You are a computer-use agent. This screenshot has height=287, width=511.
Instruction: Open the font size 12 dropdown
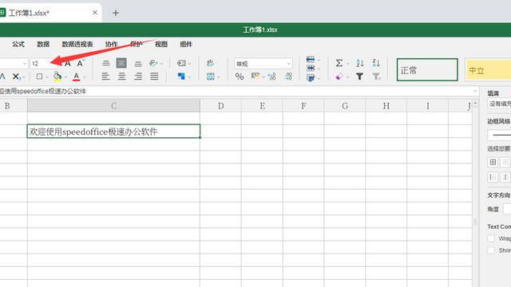(x=46, y=64)
